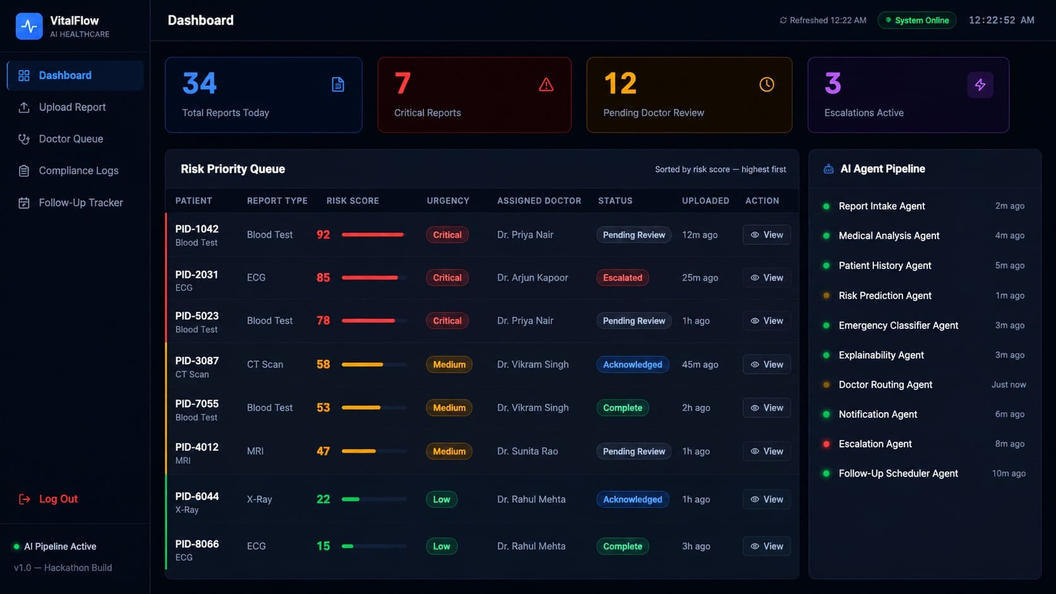1056x594 pixels.
Task: Click the Critical Reports card
Action: coord(474,95)
